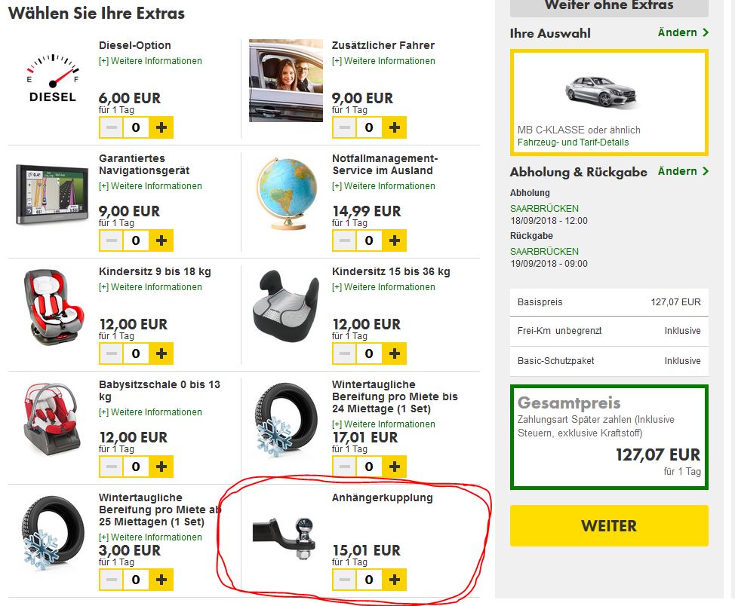Screen dimensions: 735x606
Task: Increase Anhängerkupplung quantity with plus icon
Action: (x=392, y=579)
